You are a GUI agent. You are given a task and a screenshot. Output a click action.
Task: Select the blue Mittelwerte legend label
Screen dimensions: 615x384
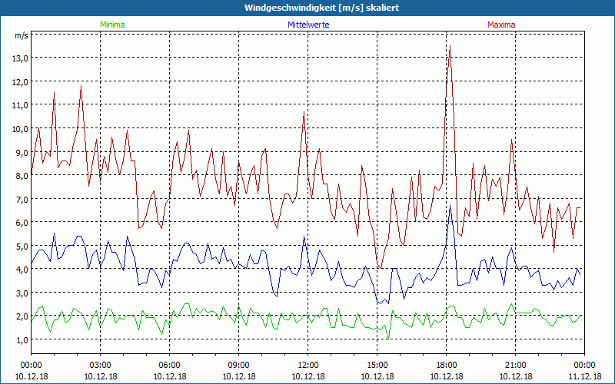tap(308, 25)
